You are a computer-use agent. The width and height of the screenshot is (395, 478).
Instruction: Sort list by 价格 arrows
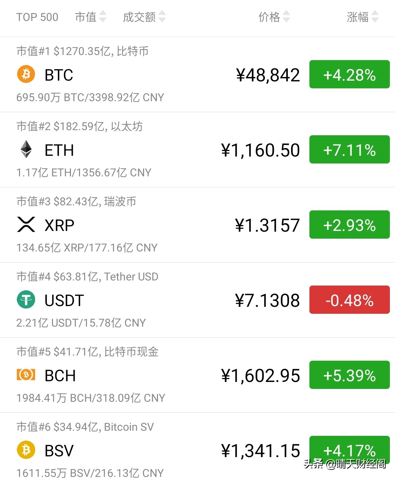coord(286,16)
